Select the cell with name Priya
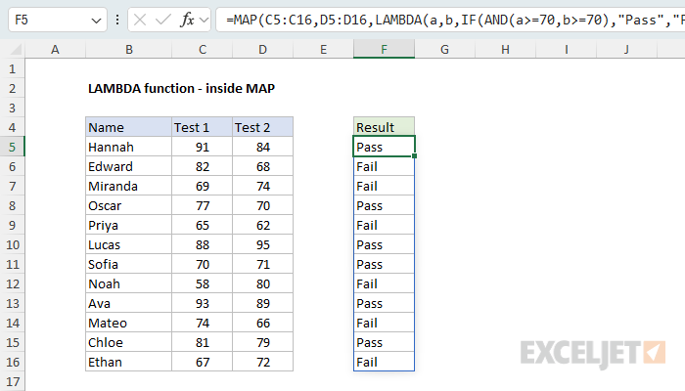The height and width of the screenshot is (391, 685). [128, 225]
